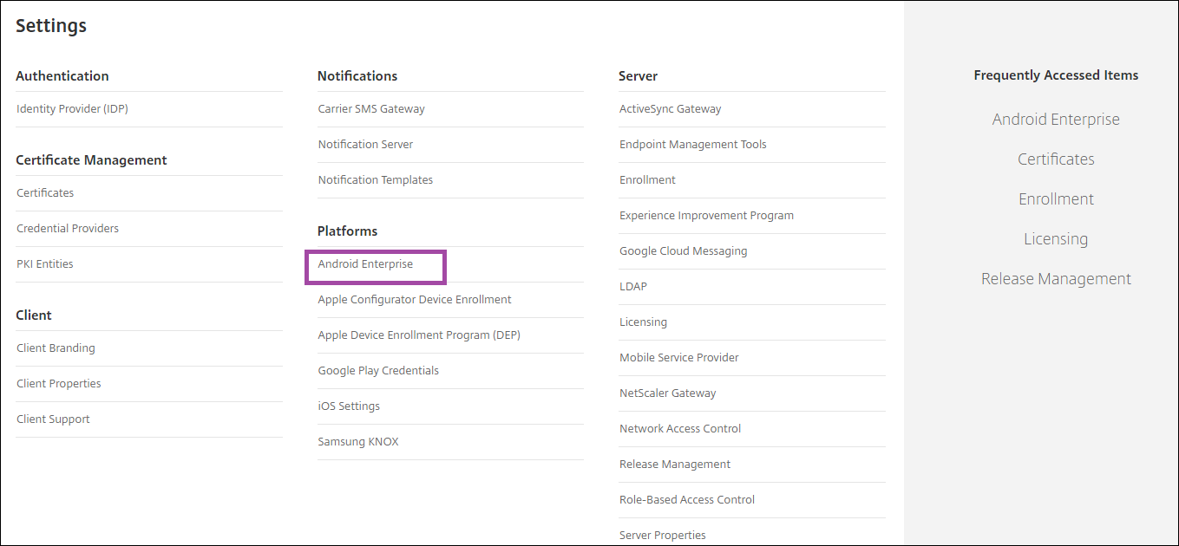The height and width of the screenshot is (546, 1179).
Task: Open Apple Configurator Device Enrollment
Action: tap(415, 300)
